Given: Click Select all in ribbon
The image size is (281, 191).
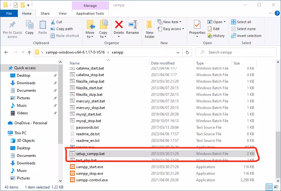Looking at the screenshot, I should click(x=241, y=22).
